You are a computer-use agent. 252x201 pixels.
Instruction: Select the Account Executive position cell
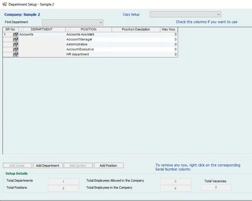click(x=89, y=49)
